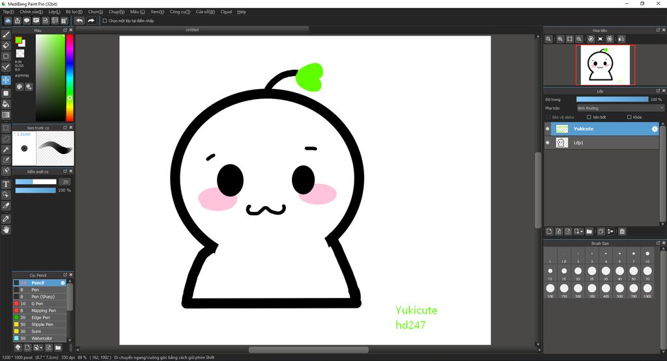The width and height of the screenshot is (667, 361).
Task: Open brush folder icon in brush panel
Action: click(x=58, y=347)
